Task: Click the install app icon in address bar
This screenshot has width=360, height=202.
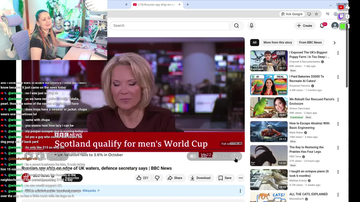Action: click(x=309, y=14)
